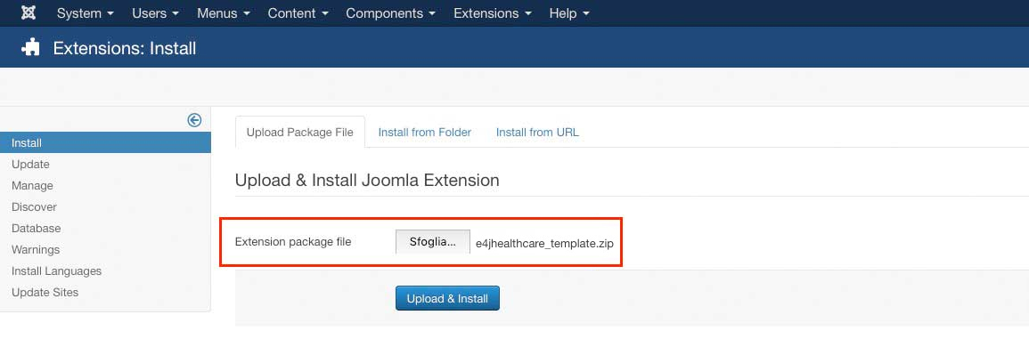Viewport: 1029px width, 339px height.
Task: Click the Extensions: Install page title
Action: coord(125,48)
